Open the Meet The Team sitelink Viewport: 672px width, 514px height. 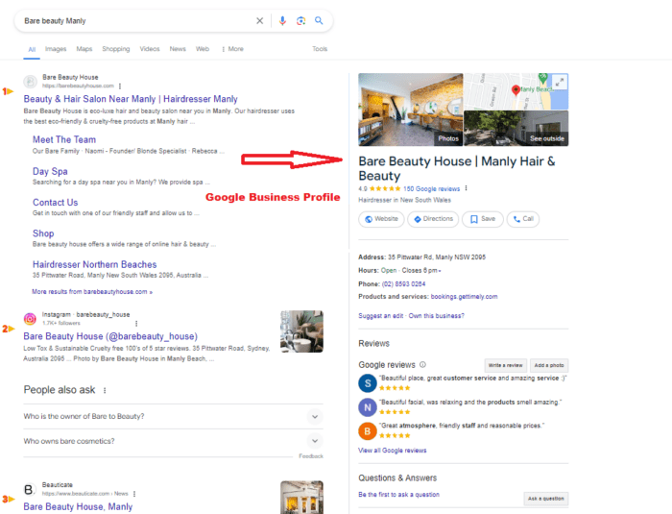[x=64, y=140]
